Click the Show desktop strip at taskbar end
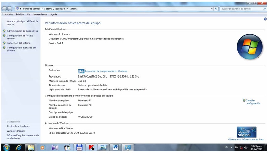The image size is (269, 154). click(x=266, y=148)
